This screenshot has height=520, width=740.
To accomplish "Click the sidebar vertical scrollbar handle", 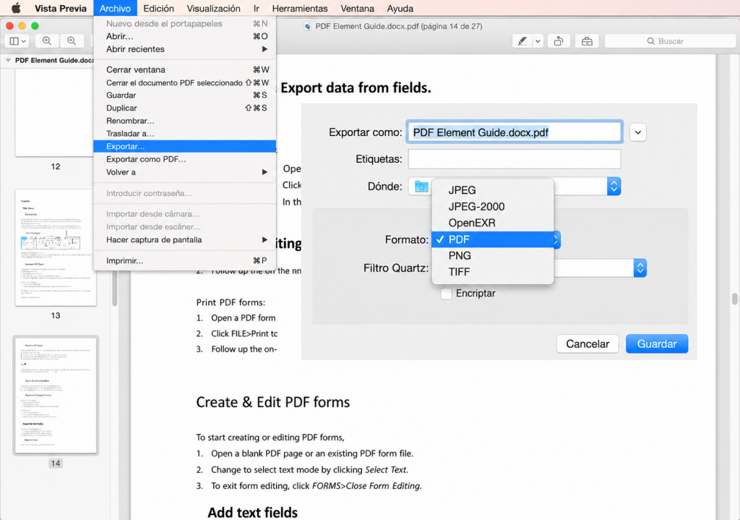I will [115, 289].
